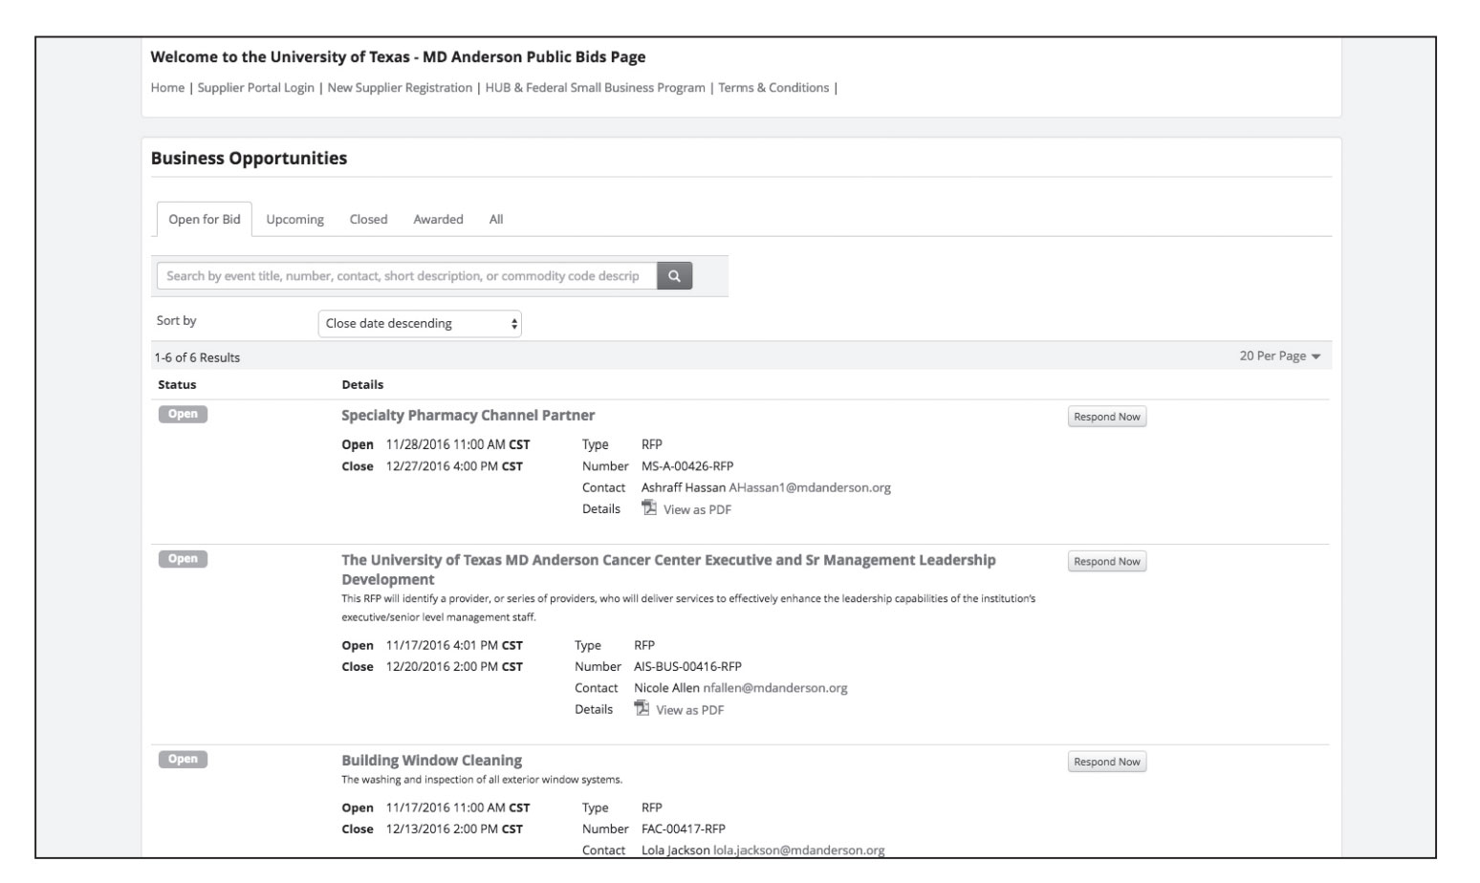Switch to the Awarded tab
Image resolution: width=1480 pixels, height=883 pixels.
coord(438,219)
